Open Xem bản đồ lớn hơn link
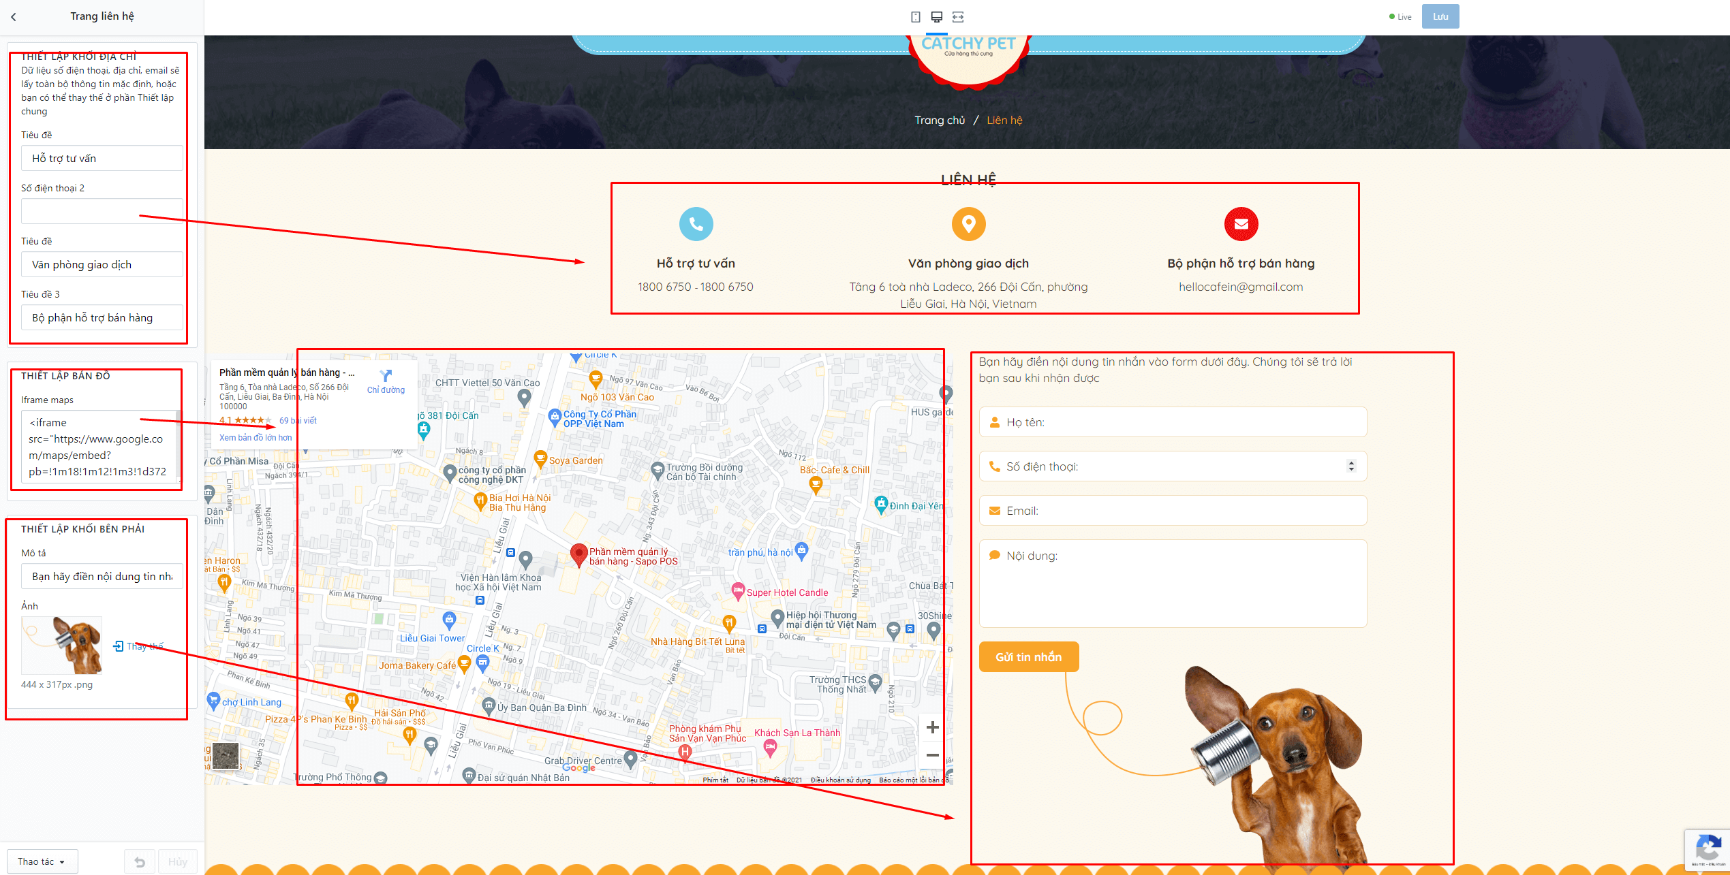Viewport: 1730px width, 875px height. pyautogui.click(x=256, y=438)
